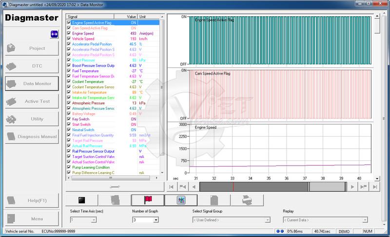The image size is (390, 237).
Task: Click the wrench settings bar under signal list
Action: click(x=115, y=186)
